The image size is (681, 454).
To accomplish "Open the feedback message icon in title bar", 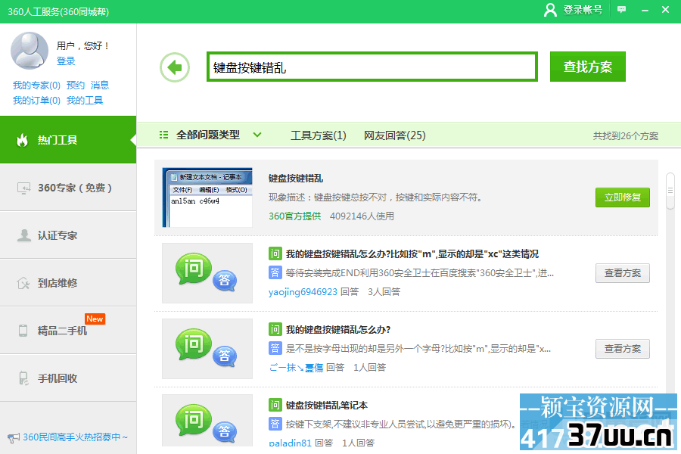I will coord(621,10).
